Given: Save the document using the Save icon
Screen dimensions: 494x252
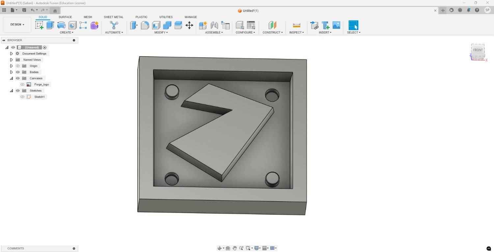Looking at the screenshot, I should pos(24,10).
